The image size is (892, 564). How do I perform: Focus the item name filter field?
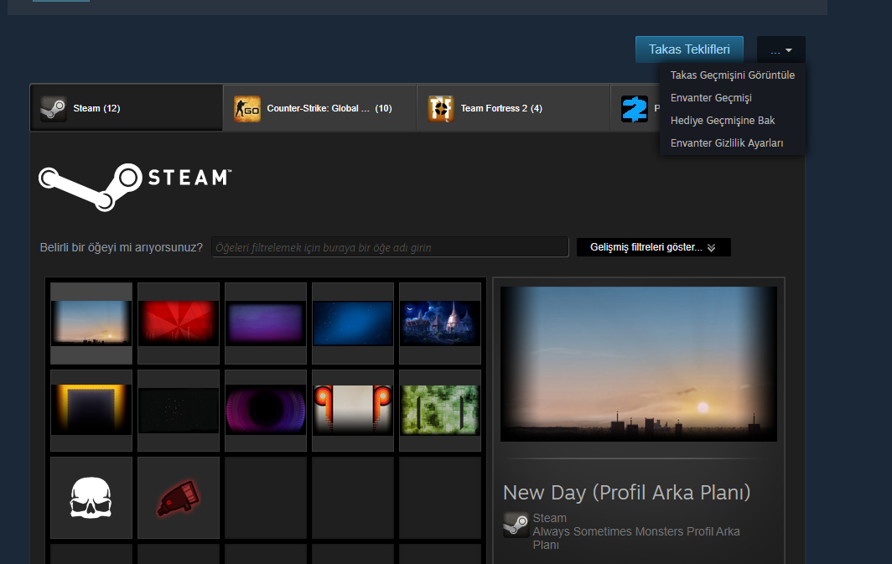(x=390, y=247)
